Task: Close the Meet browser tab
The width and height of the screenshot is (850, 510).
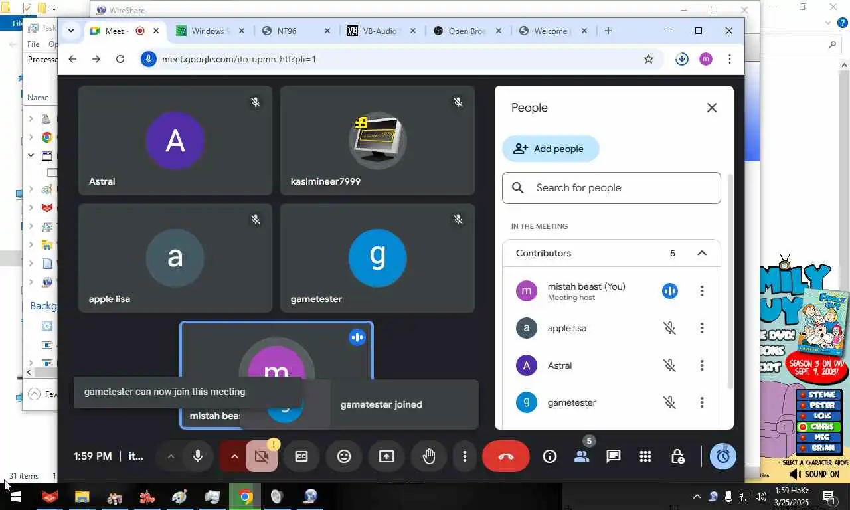Action: click(x=156, y=31)
